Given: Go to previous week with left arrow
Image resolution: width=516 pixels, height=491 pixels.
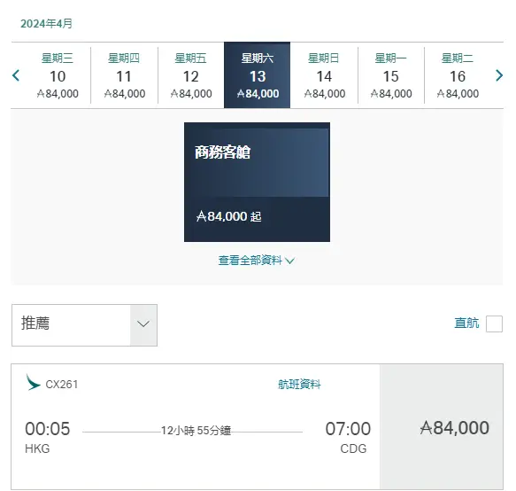Looking at the screenshot, I should tap(16, 75).
